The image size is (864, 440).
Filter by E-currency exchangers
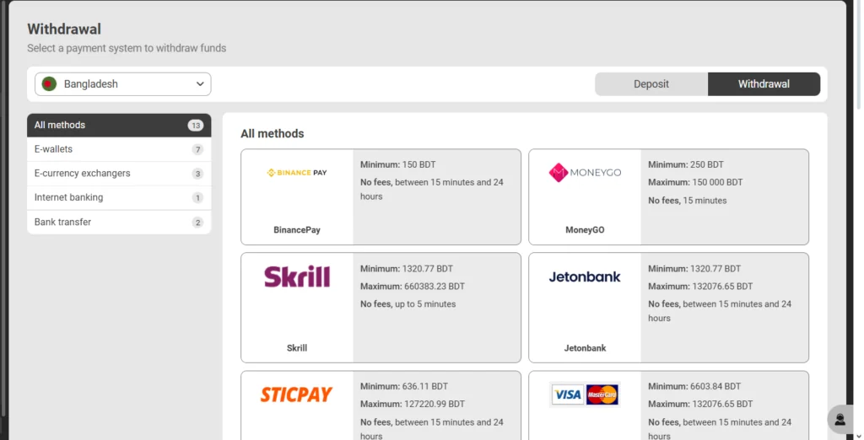click(x=119, y=174)
